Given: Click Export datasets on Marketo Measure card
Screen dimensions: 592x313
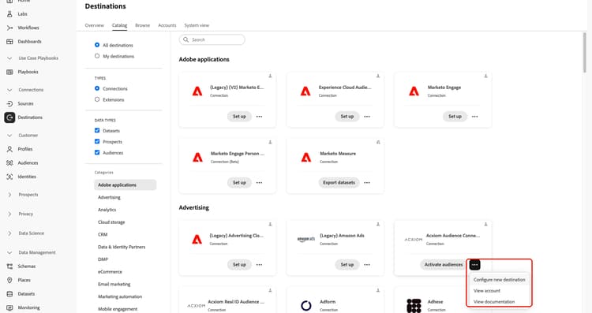Looking at the screenshot, I should click(x=339, y=183).
